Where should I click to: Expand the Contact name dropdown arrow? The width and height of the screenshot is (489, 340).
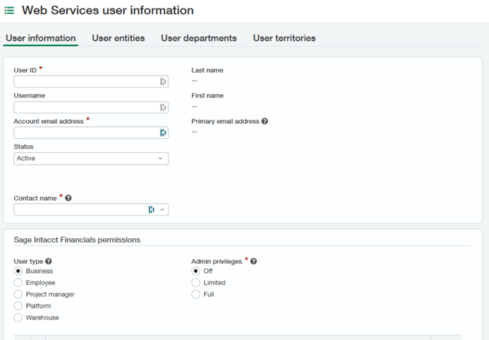click(x=162, y=210)
